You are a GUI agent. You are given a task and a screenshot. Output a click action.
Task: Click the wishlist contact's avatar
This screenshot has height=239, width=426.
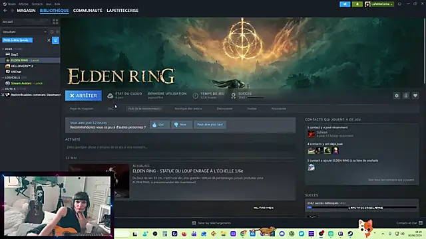click(312, 167)
